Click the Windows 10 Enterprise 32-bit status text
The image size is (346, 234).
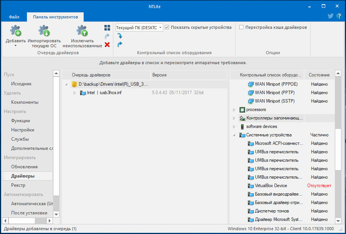coord(281,229)
